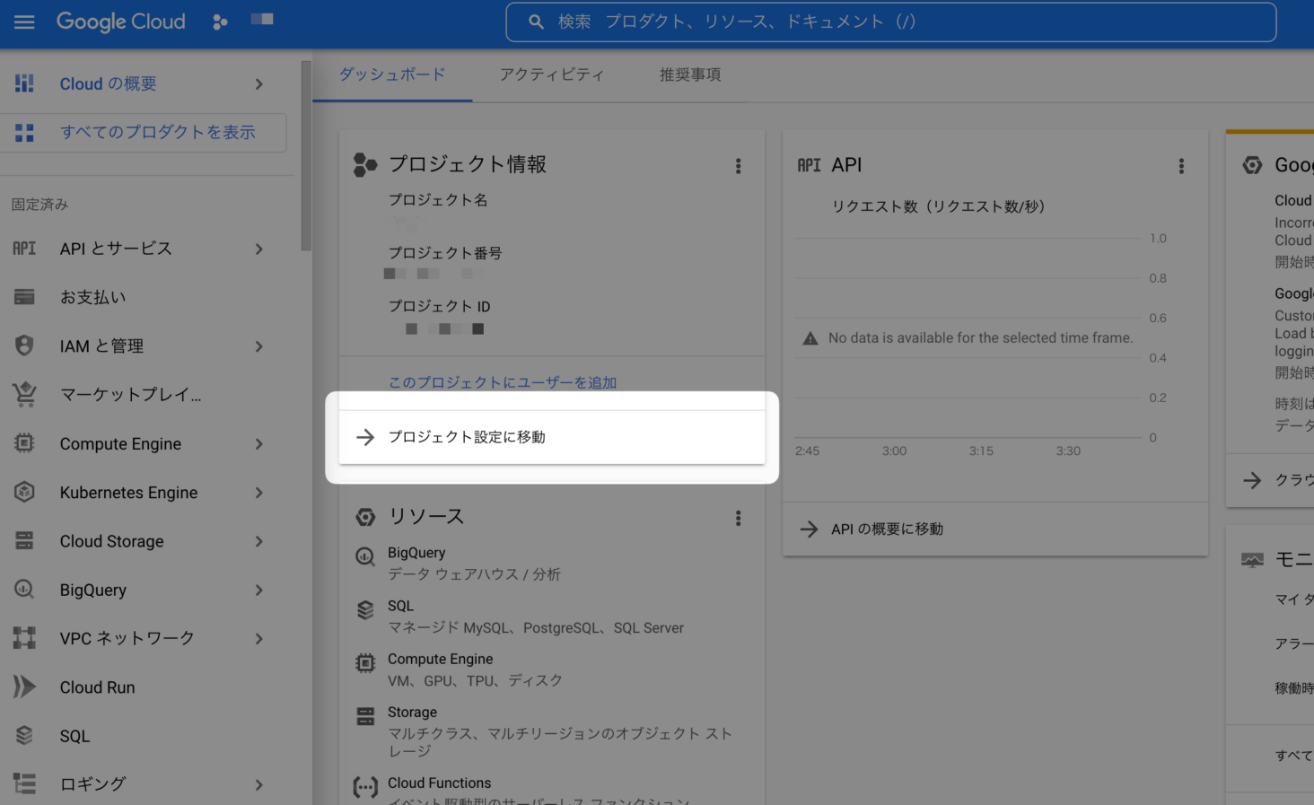Go to API の概要に移動
1314x805 pixels.
[886, 529]
